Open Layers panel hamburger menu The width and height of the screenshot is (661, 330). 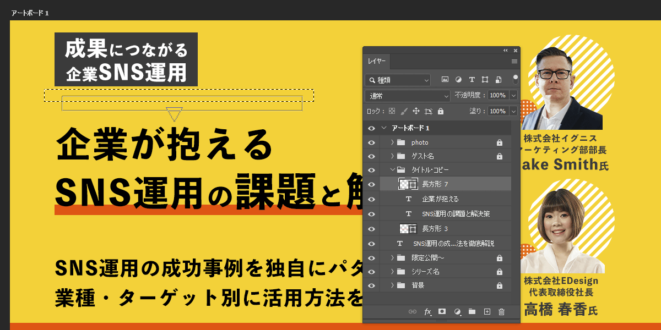coord(514,61)
